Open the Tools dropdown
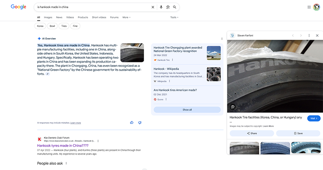Screen dimensions: 323x170 tap(174, 17)
